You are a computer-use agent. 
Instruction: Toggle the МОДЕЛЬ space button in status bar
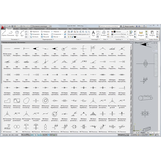121,135
